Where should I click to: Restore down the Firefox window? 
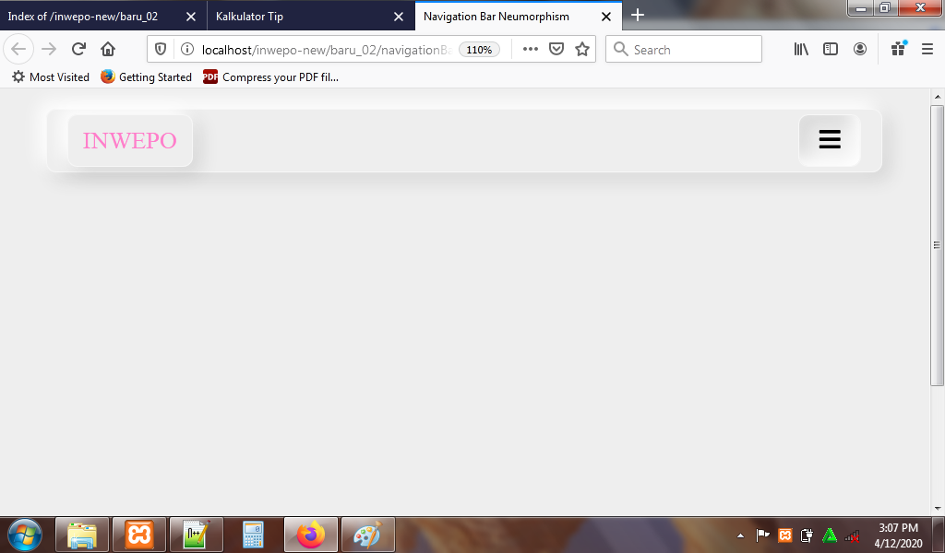(885, 8)
